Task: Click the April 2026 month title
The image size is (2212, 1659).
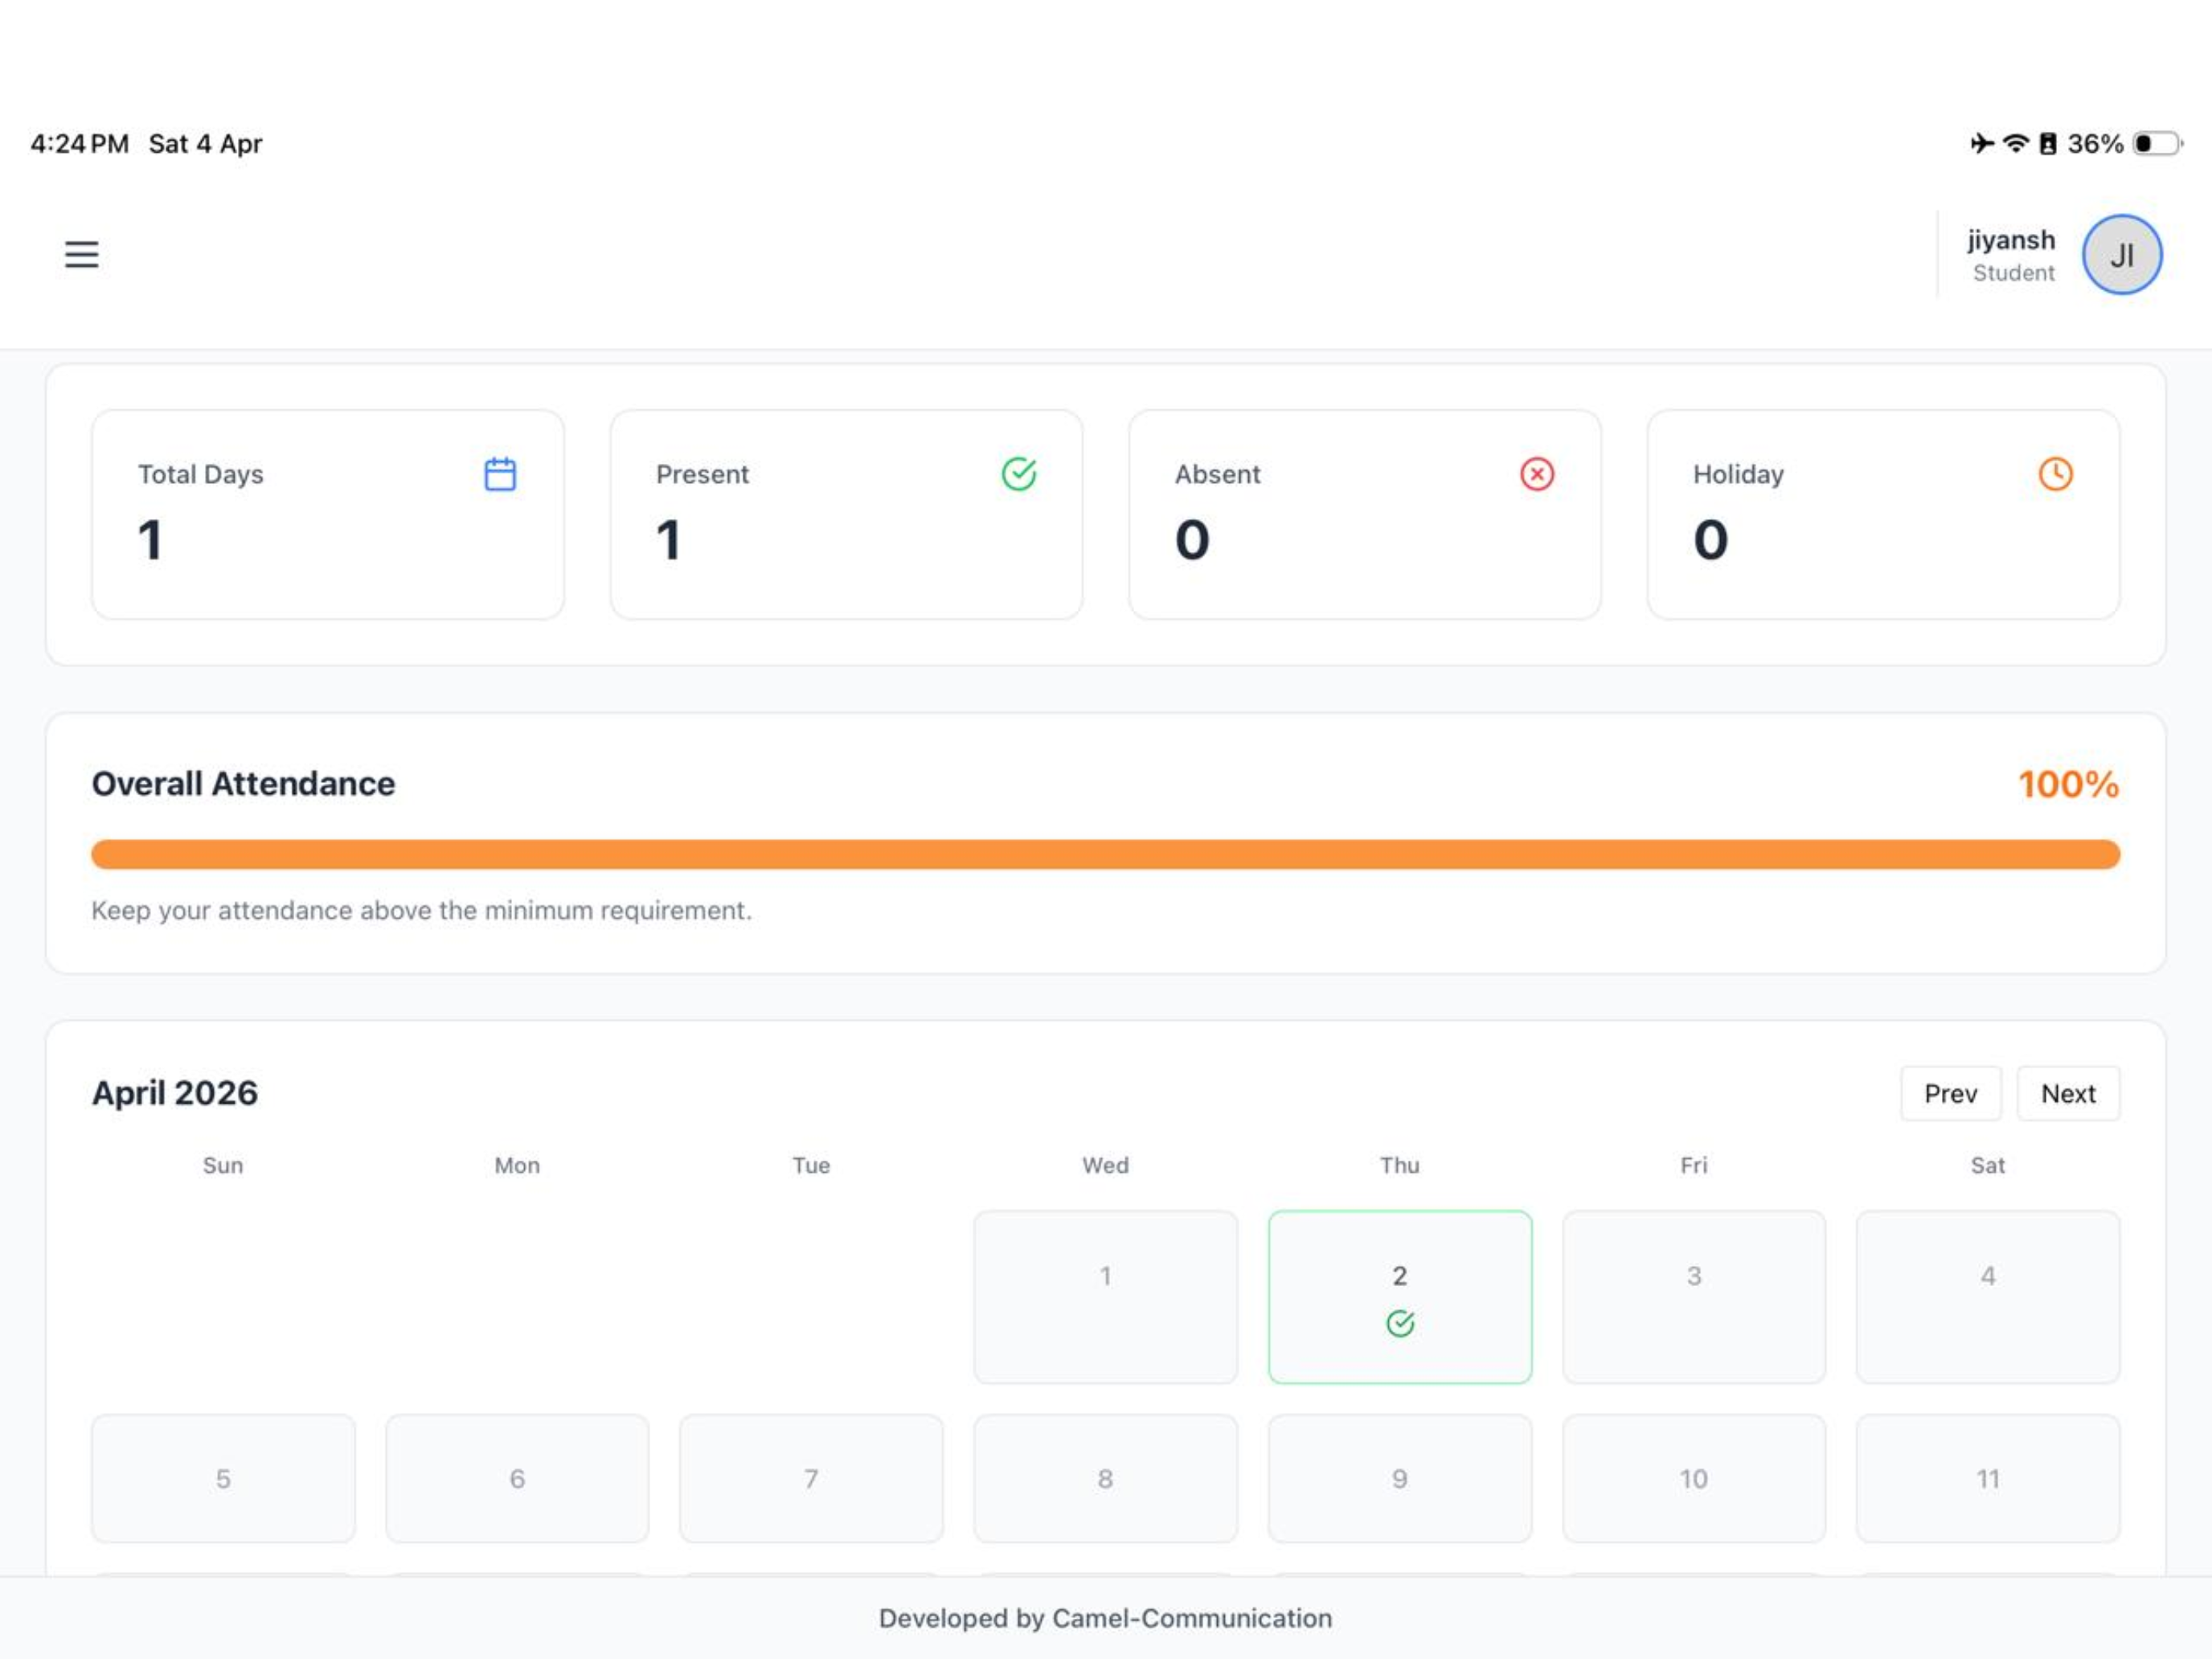Action: point(175,1093)
